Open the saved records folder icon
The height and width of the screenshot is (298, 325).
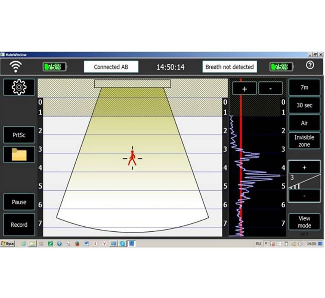pos(19,154)
